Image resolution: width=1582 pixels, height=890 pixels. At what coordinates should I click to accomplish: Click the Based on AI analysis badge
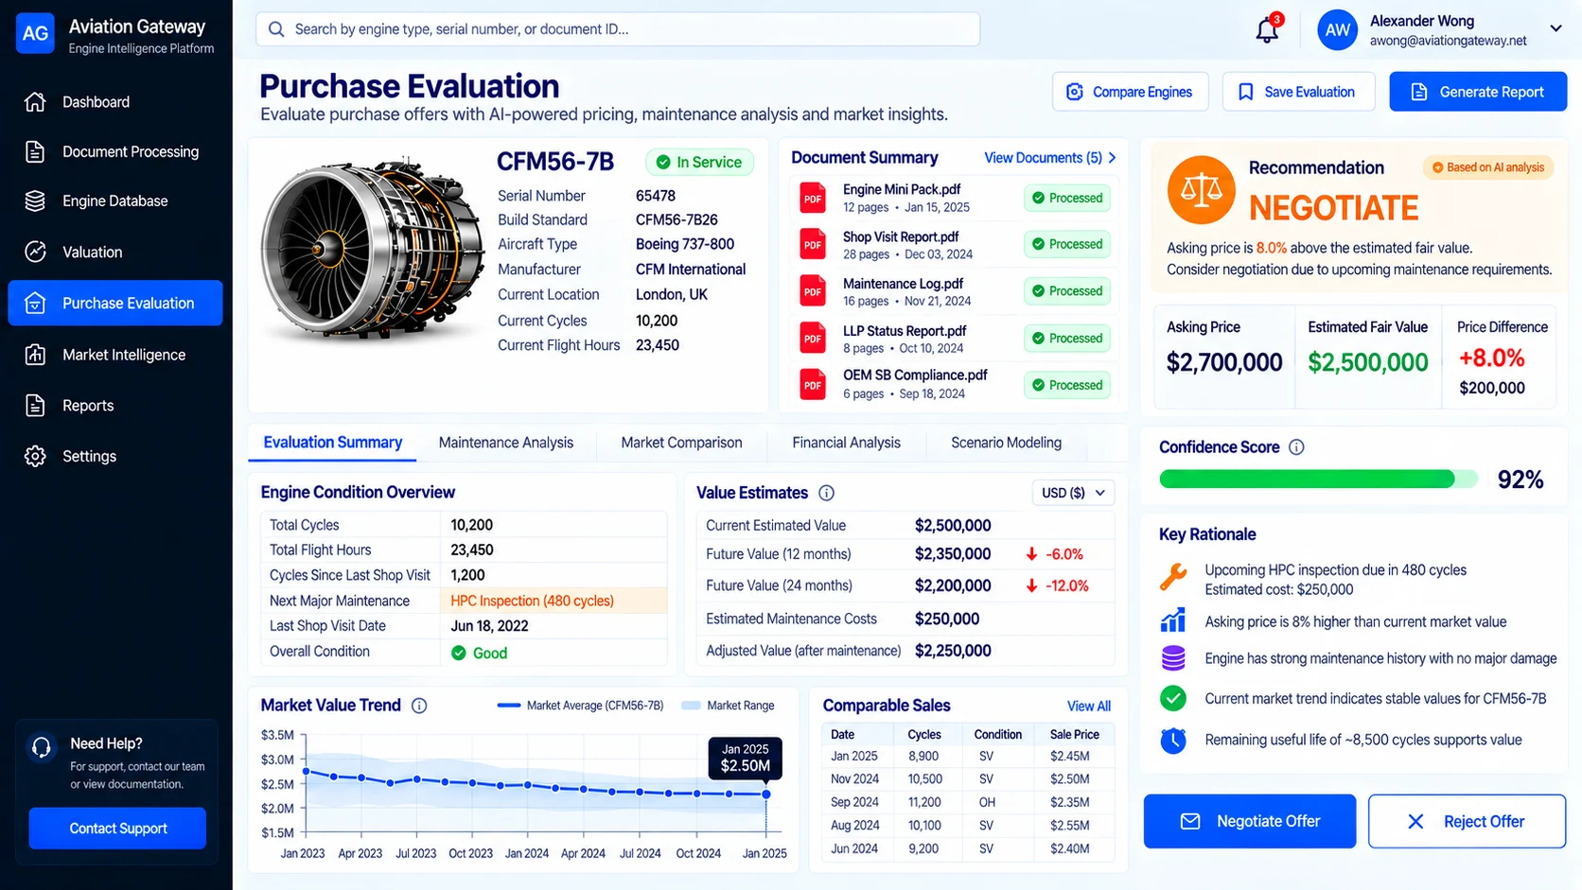(x=1488, y=167)
